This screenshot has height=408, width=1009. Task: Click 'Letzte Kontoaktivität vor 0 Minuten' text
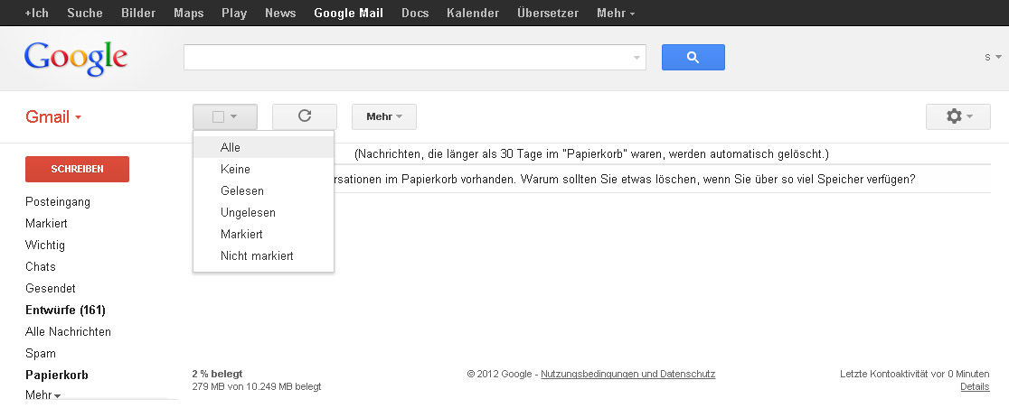[914, 374]
